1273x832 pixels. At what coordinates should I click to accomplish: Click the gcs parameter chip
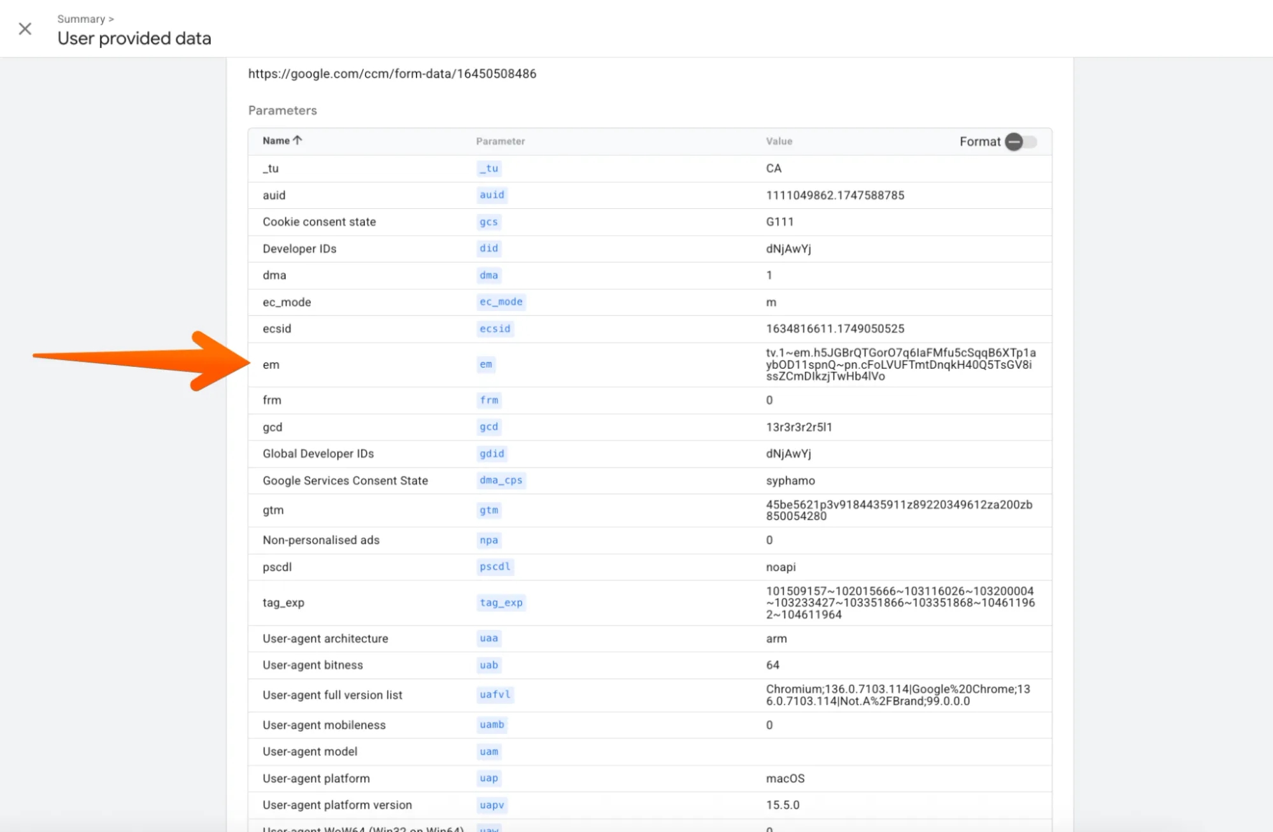[x=488, y=222]
